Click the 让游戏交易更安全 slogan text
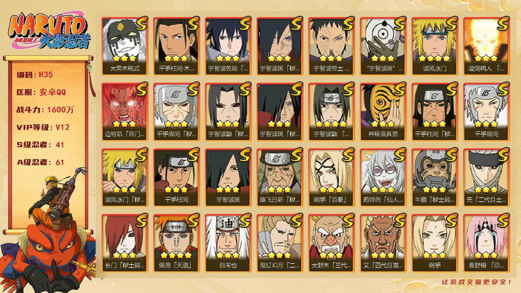The width and height of the screenshot is (521, 293). (x=477, y=282)
